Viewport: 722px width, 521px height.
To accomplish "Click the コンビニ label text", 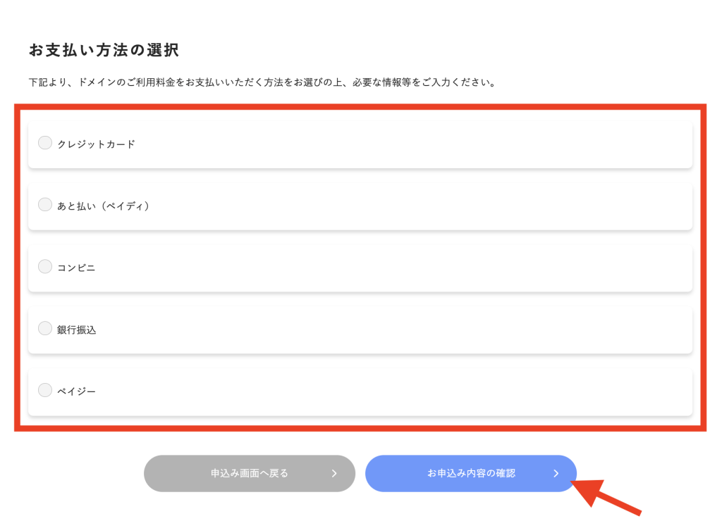I will [76, 268].
